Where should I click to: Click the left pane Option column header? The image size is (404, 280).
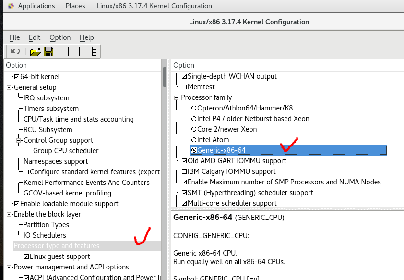(x=83, y=65)
